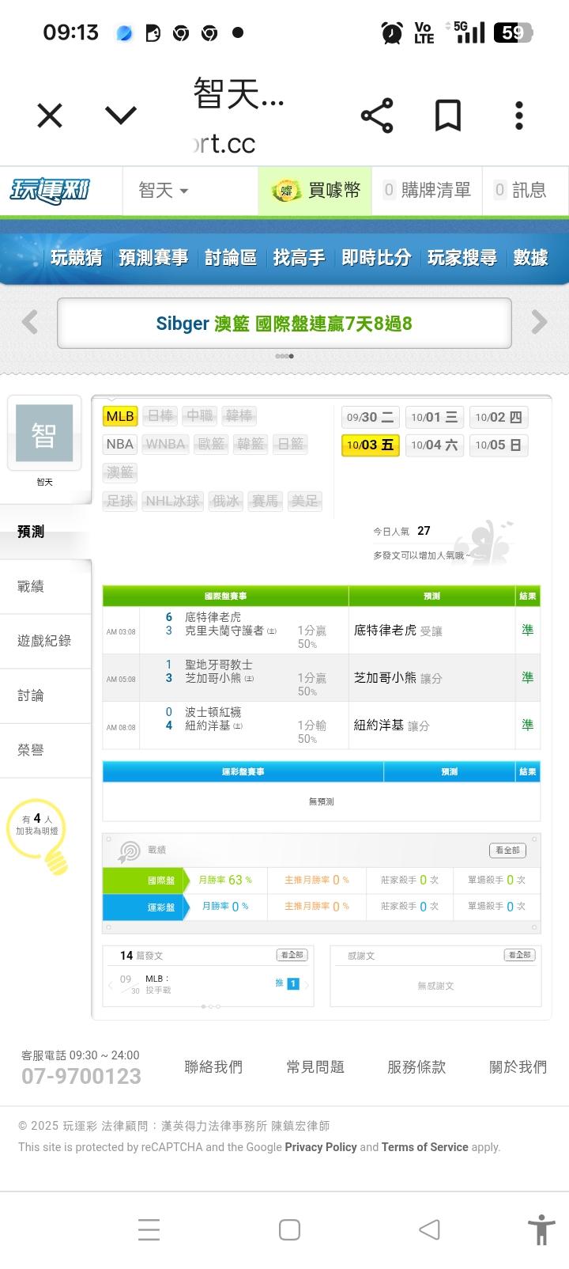
Task: Open 戰績 tab in left sidebar
Action: tap(32, 586)
